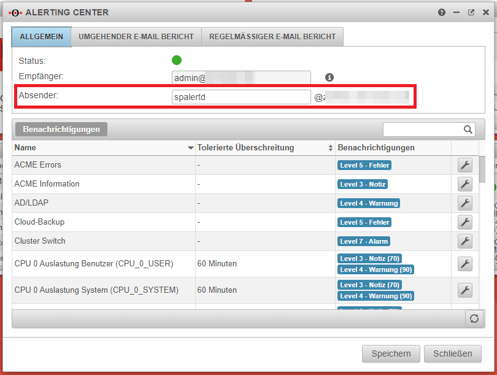The width and height of the screenshot is (497, 375).
Task: Open Name column sort dropdown arrow
Action: click(190, 149)
